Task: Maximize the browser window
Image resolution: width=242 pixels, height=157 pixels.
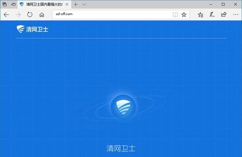Action: [x=223, y=4]
